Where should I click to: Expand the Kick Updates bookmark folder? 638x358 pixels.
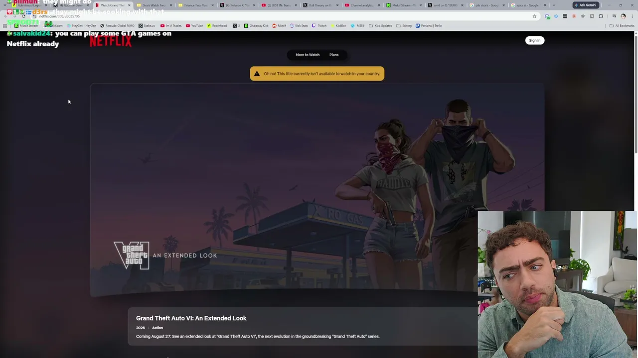380,25
